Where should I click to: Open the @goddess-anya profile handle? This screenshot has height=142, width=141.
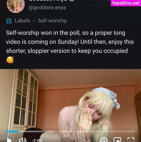47,8
